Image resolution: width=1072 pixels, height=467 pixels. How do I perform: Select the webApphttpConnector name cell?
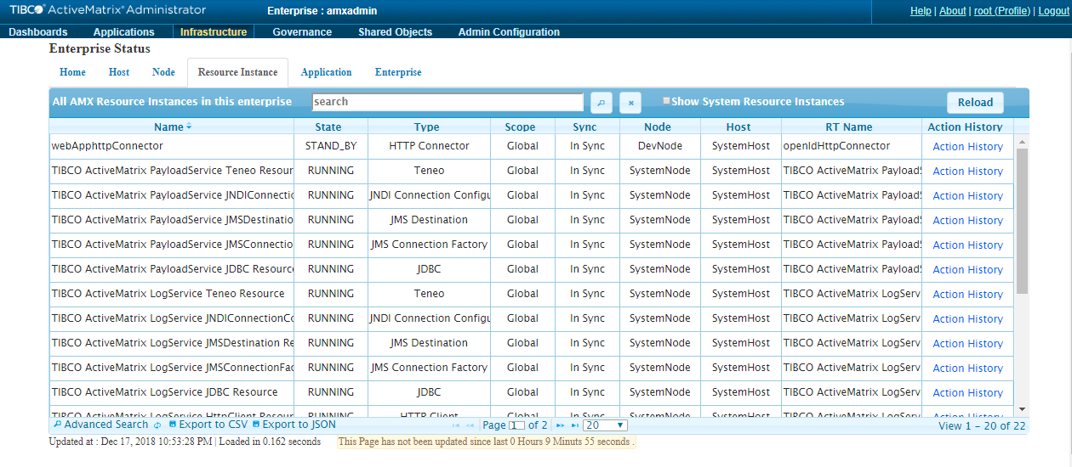point(171,146)
